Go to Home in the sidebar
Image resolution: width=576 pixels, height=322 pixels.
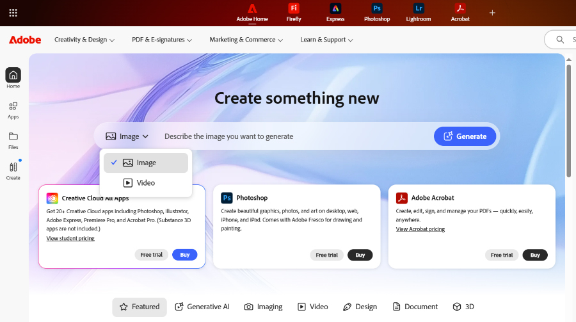(x=13, y=78)
